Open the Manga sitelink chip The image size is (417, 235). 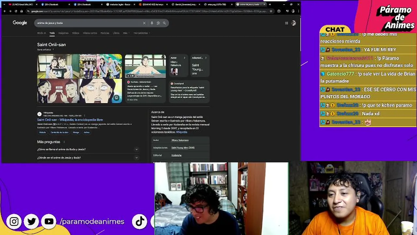(x=76, y=132)
